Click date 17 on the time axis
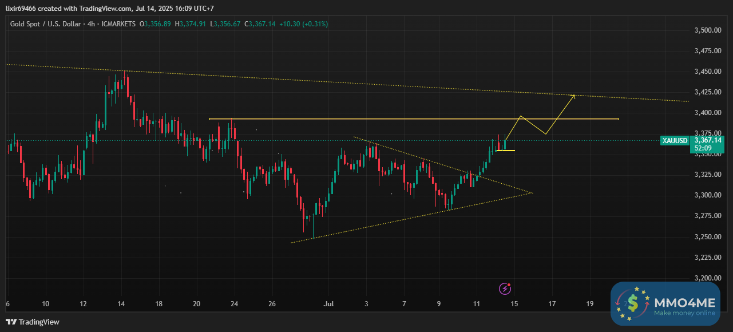The width and height of the screenshot is (733, 332). (x=552, y=303)
